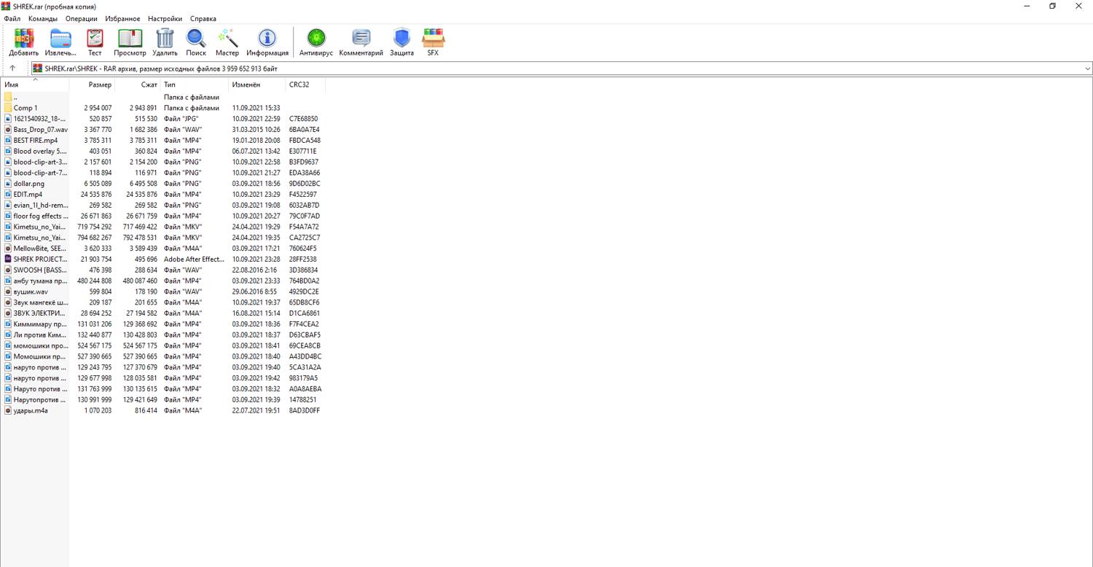The width and height of the screenshot is (1093, 567).
Task: Open the Поиск magnifier icon
Action: point(195,38)
